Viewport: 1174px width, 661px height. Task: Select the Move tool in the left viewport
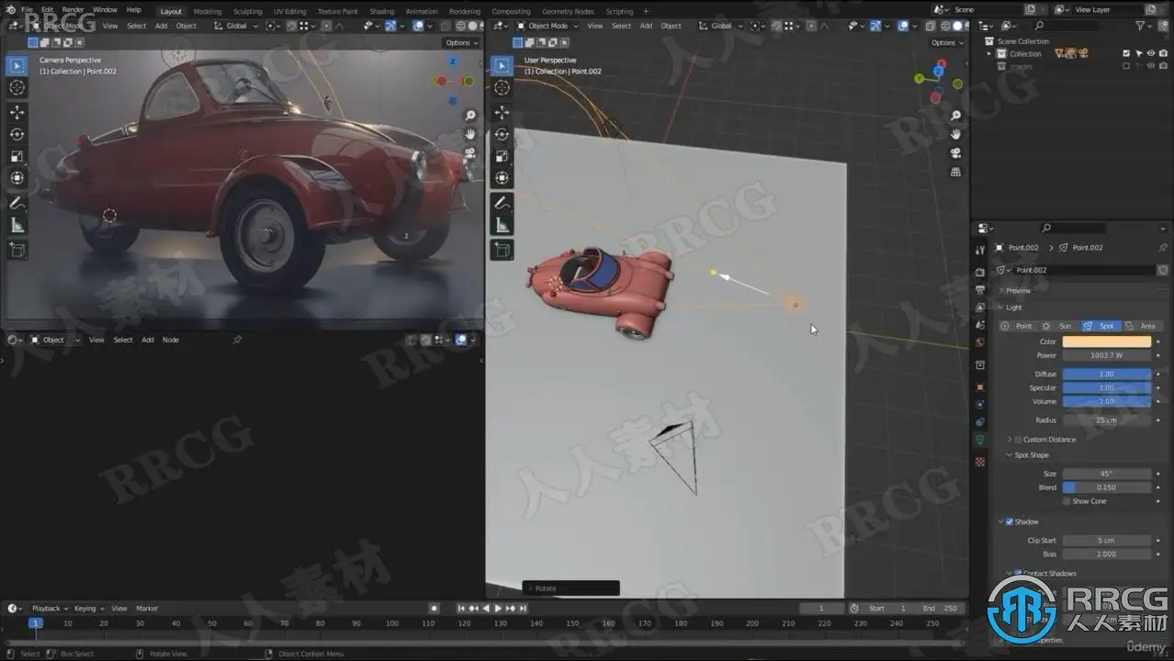[x=17, y=112]
